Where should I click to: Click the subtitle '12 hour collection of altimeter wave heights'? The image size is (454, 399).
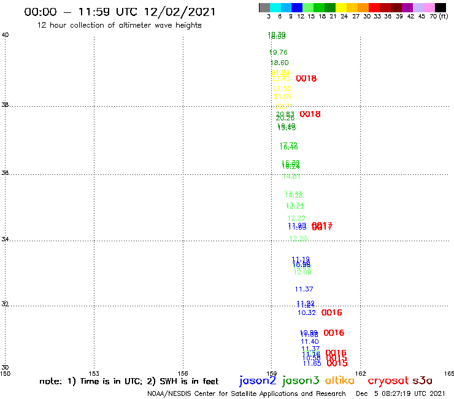119,25
